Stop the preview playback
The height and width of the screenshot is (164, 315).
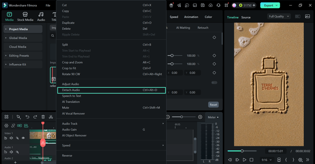251,160
